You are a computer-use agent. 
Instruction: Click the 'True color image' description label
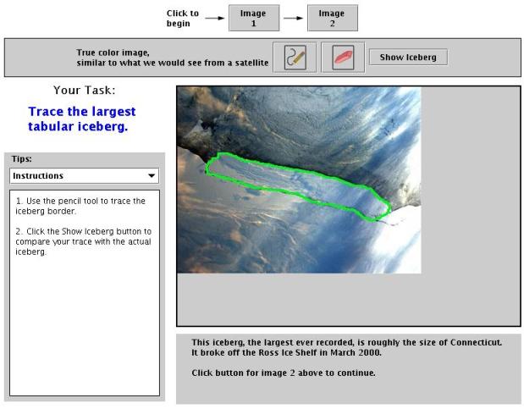pos(173,58)
